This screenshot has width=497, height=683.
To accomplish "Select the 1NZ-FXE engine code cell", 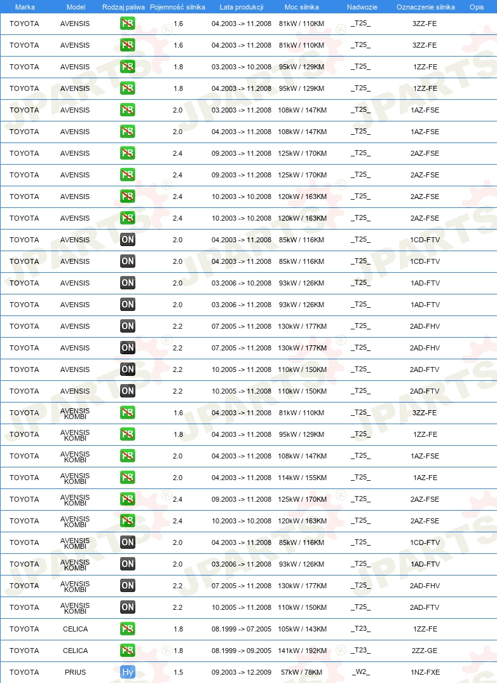I will (x=425, y=672).
